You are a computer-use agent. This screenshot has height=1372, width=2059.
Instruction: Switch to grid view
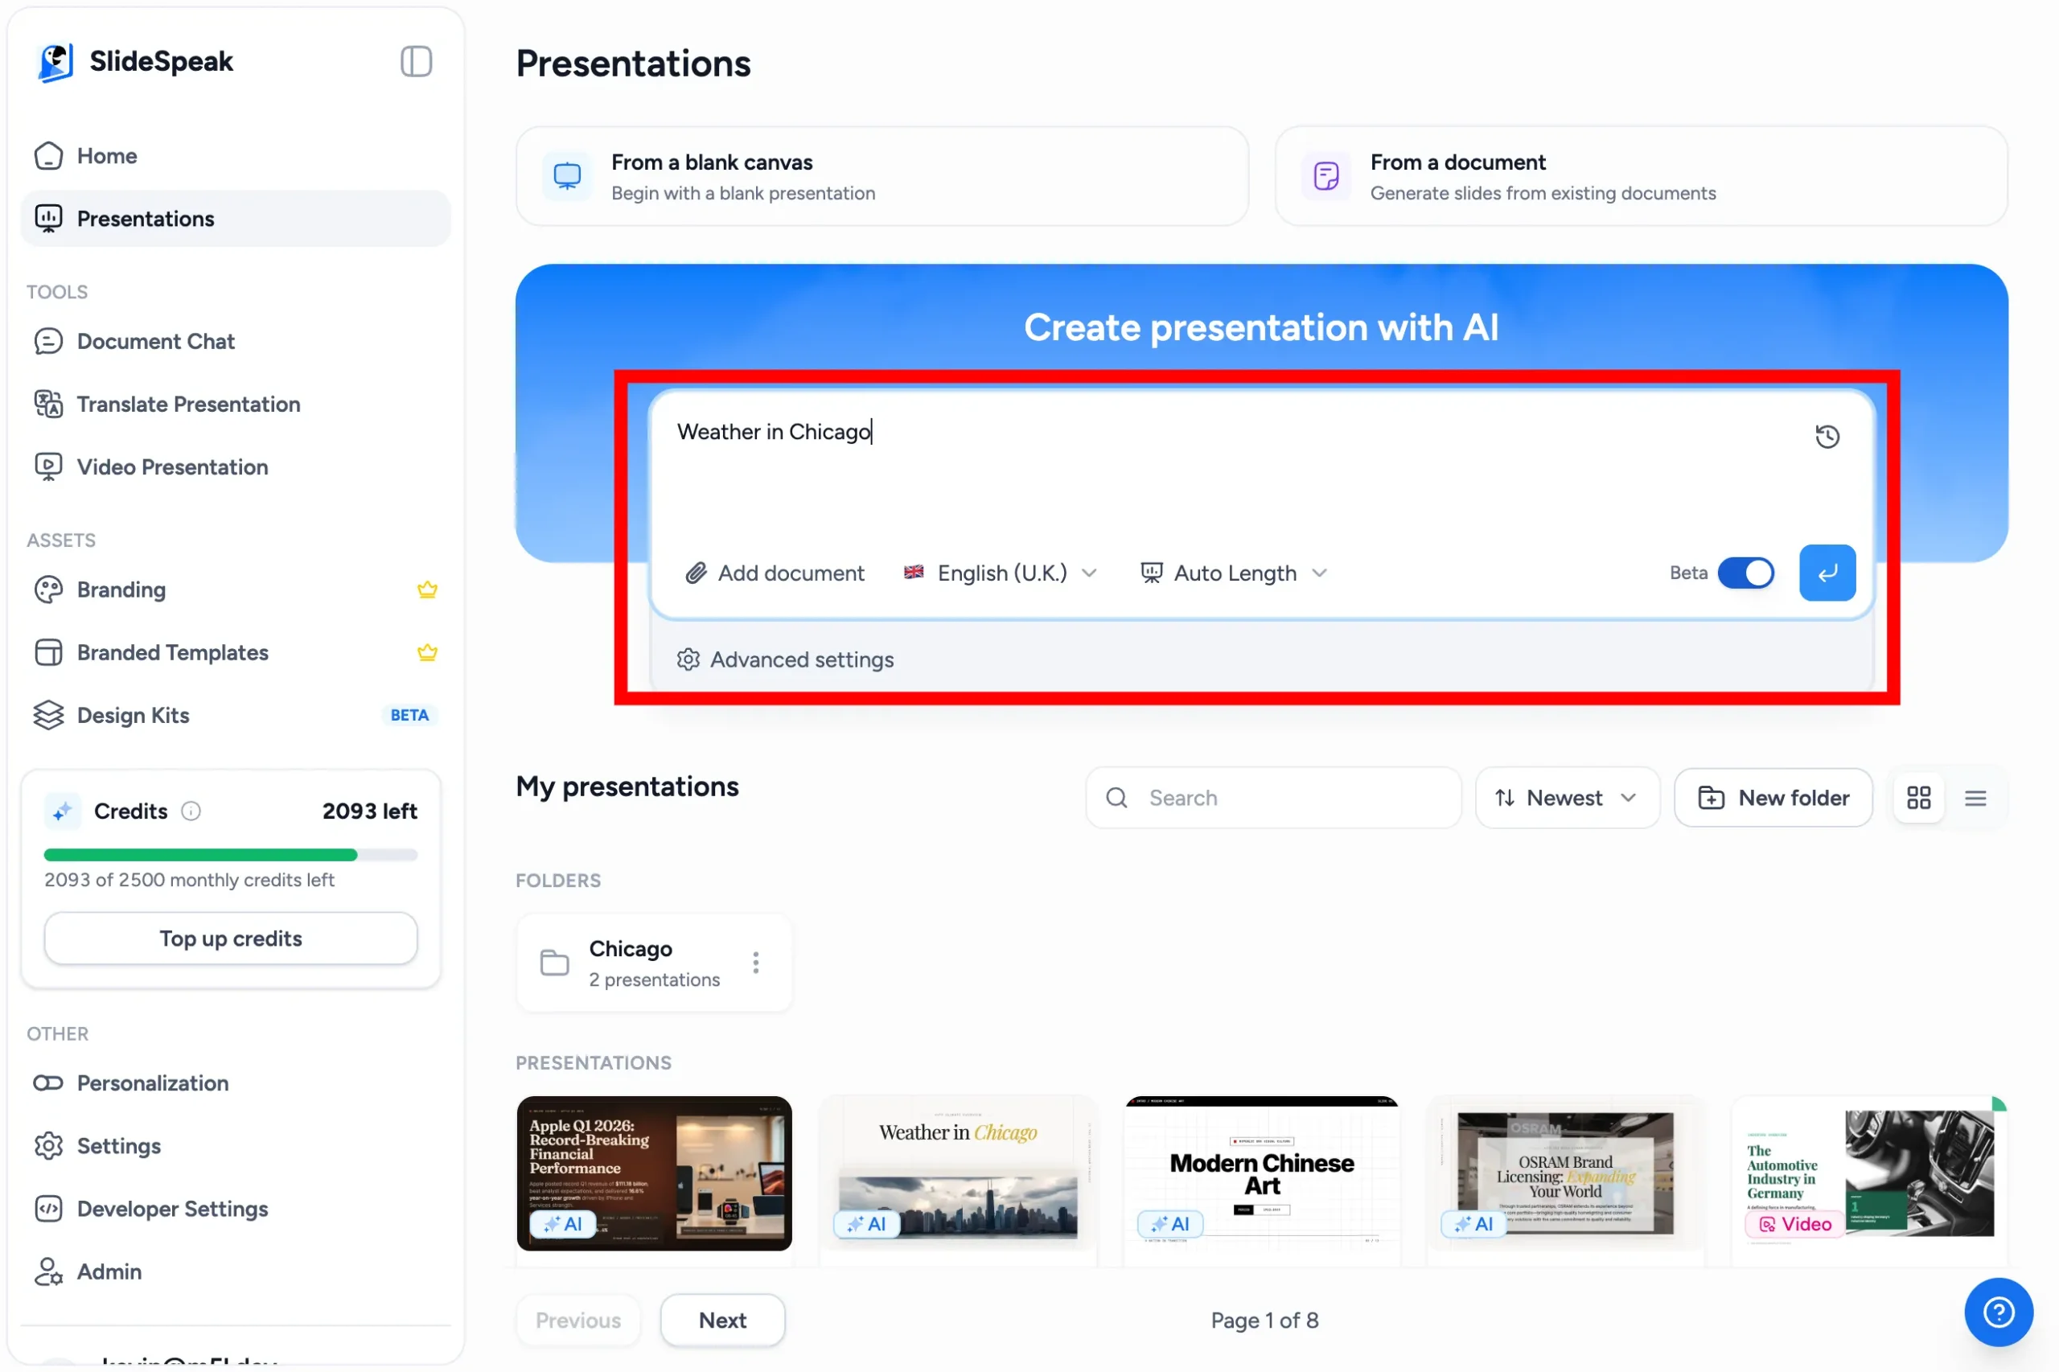pos(1918,797)
